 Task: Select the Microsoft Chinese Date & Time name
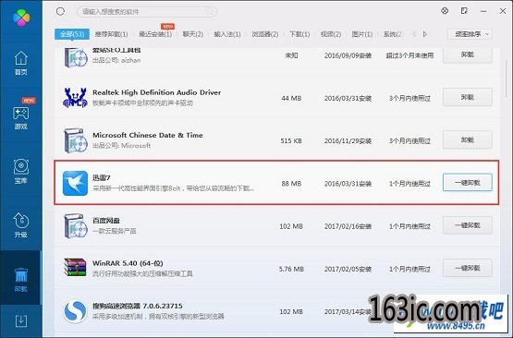click(148, 135)
